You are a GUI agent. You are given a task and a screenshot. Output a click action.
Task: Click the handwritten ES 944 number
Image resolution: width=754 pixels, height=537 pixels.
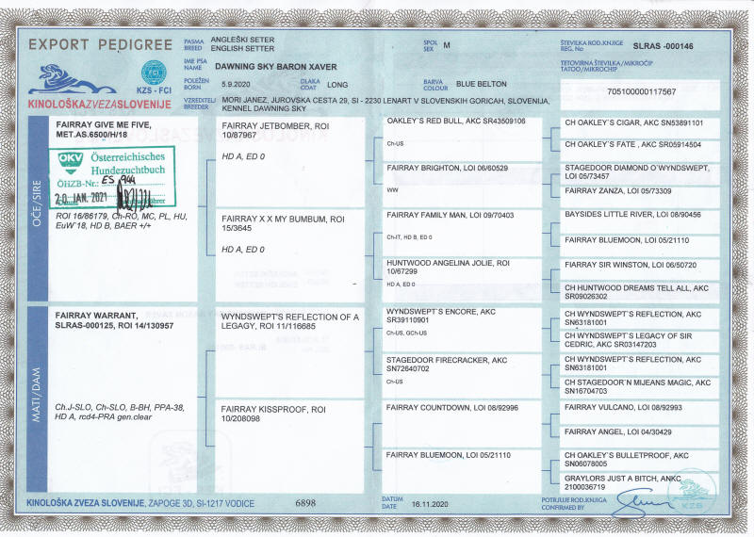[x=119, y=180]
